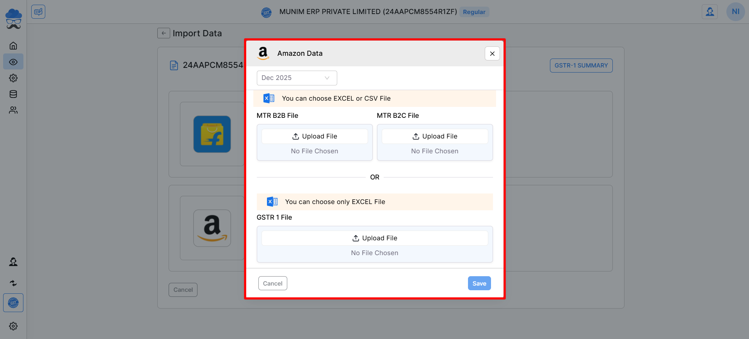Image resolution: width=749 pixels, height=339 pixels.
Task: Click the sync arrows icon in sidebar
Action: (x=13, y=283)
